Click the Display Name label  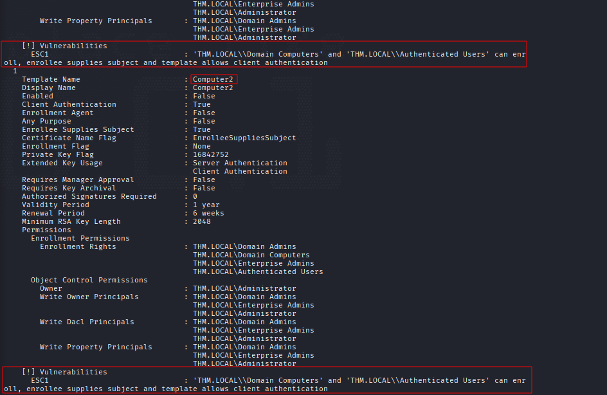point(49,88)
